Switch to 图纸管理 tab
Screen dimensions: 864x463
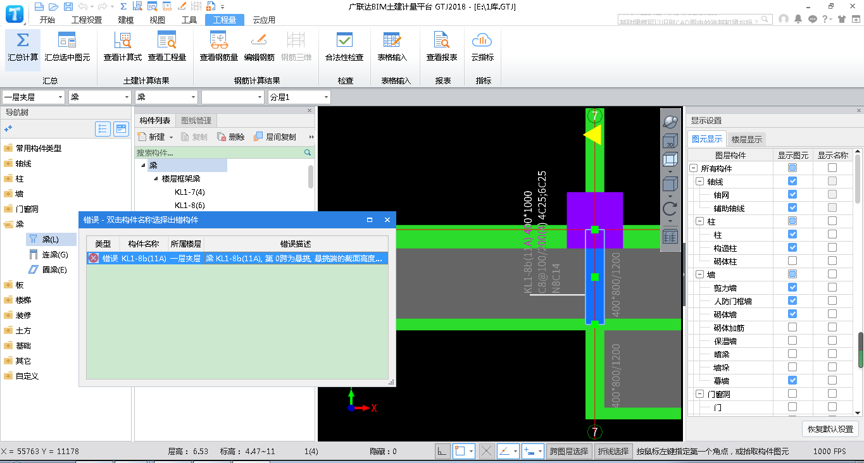(196, 120)
